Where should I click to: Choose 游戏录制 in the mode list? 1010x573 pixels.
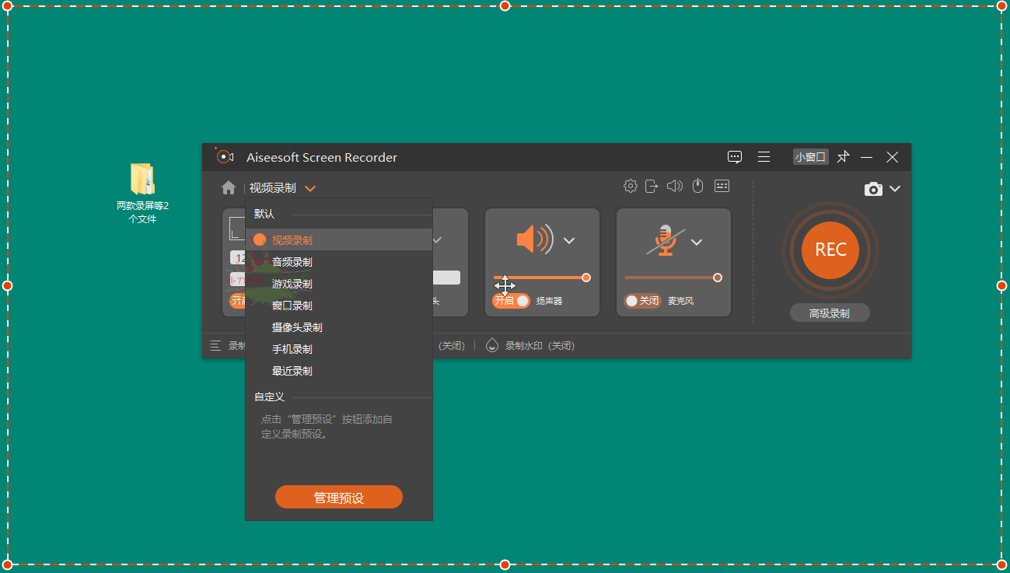point(292,284)
